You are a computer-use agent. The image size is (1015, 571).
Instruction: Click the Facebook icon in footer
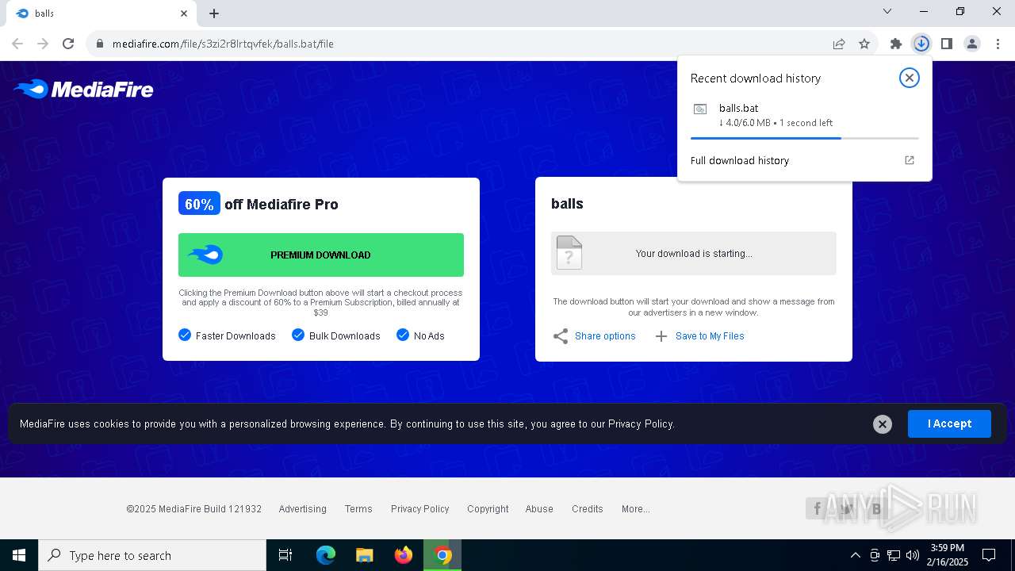pyautogui.click(x=817, y=508)
